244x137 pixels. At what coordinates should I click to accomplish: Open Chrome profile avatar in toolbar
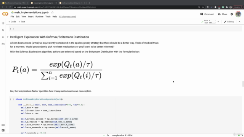[231, 7]
